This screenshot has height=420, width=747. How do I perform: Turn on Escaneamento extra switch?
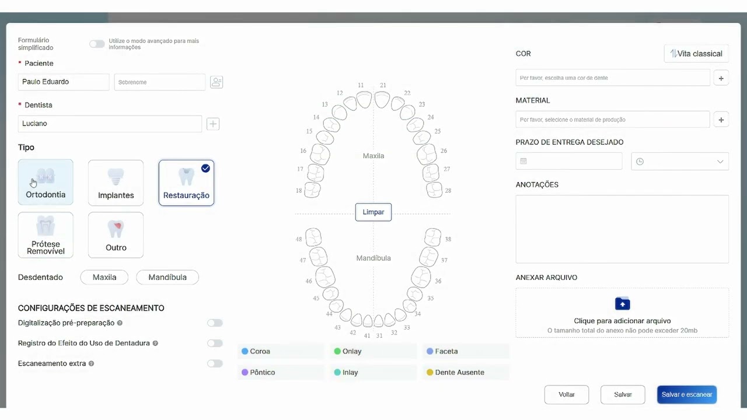[215, 363]
